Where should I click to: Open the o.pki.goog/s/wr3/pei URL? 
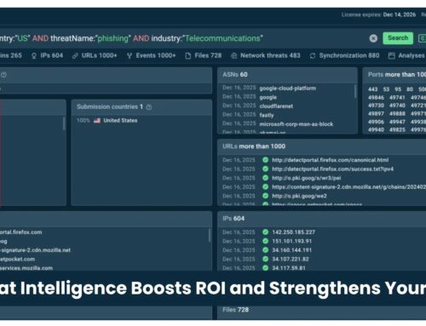(x=307, y=178)
